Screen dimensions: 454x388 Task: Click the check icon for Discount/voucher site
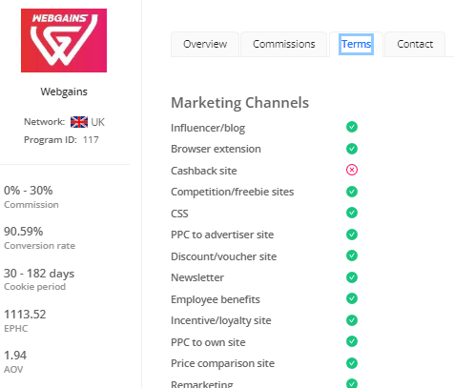(352, 255)
